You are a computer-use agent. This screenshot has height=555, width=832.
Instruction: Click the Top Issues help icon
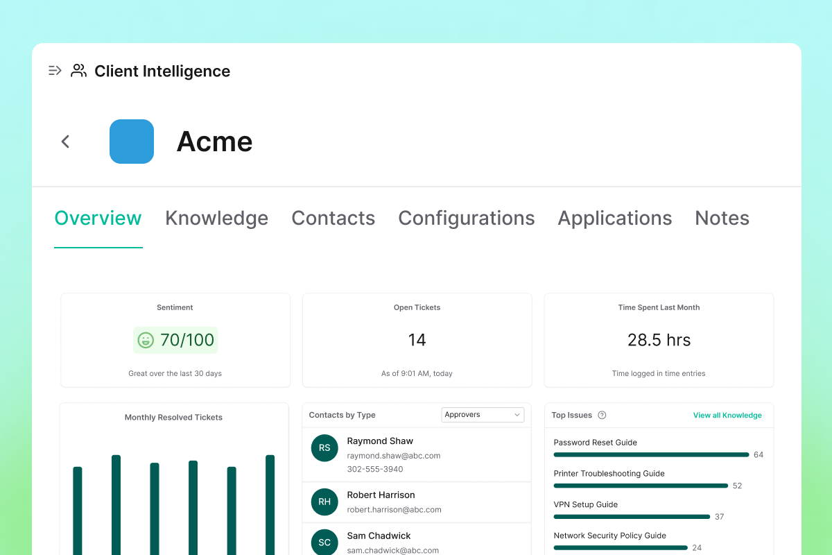pos(602,416)
